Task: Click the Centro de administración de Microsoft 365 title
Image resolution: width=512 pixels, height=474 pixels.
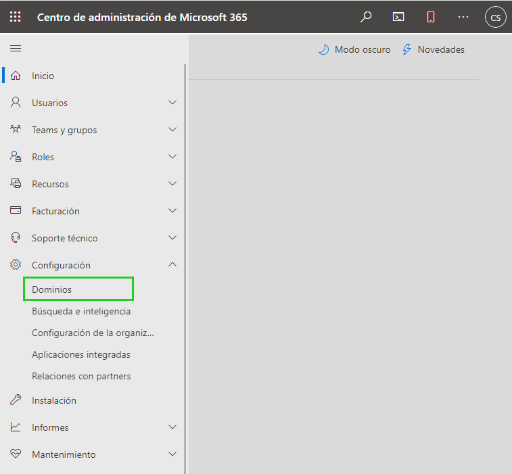Action: click(142, 18)
